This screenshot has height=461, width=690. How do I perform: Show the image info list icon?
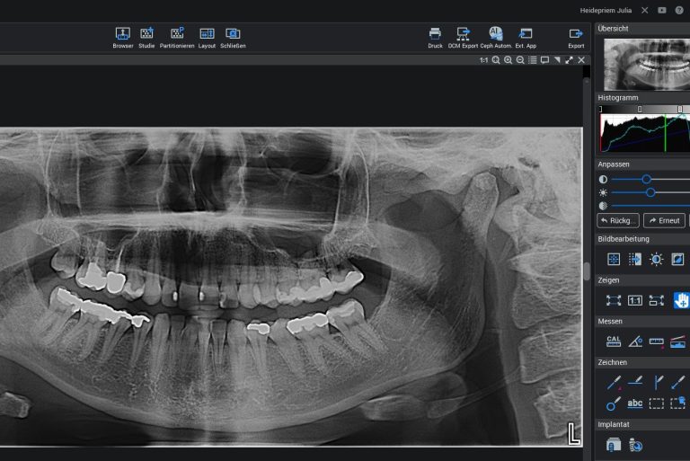tap(533, 60)
